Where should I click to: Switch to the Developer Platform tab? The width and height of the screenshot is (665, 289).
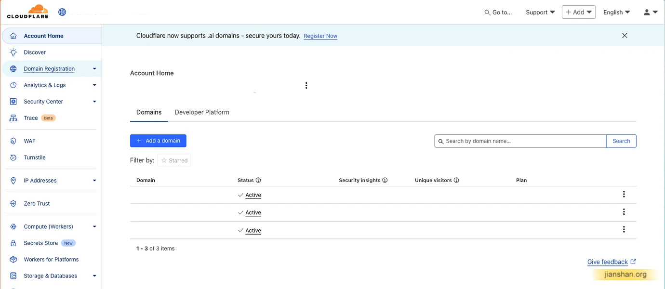(202, 112)
